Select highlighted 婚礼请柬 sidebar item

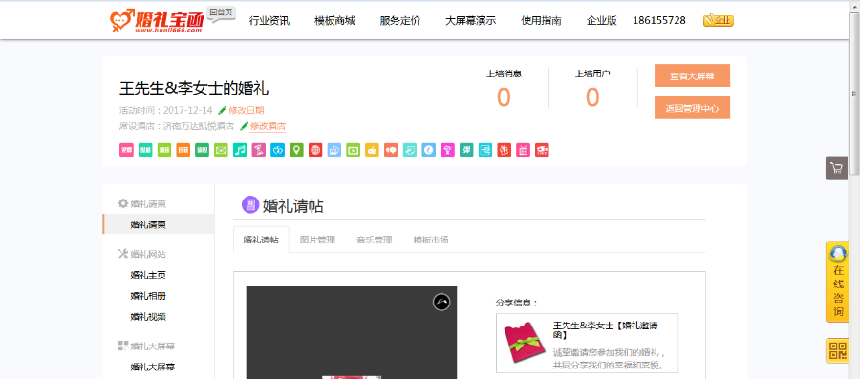(x=159, y=224)
